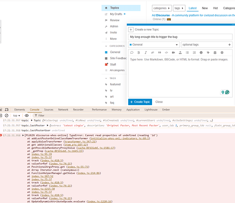Click the green lightbulb suggestion icon

(223, 92)
